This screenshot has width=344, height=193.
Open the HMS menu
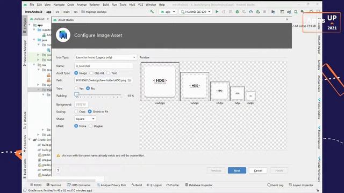click(x=132, y=5)
